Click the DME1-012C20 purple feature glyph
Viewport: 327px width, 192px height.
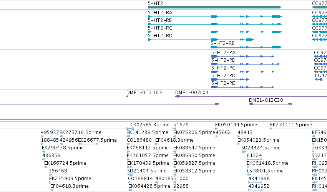tap(270, 104)
